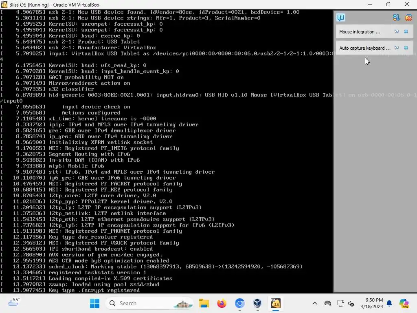Open notifications via the bell icon
The width and height of the screenshot is (417, 313).
(x=389, y=303)
